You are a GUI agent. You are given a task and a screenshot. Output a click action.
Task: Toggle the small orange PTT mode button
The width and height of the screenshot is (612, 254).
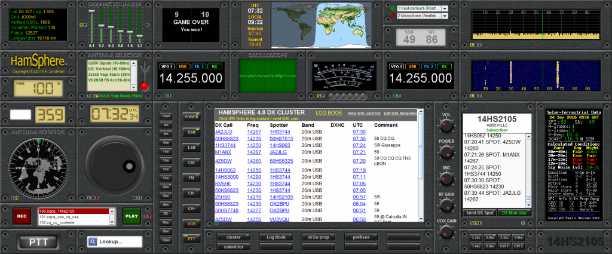tap(192, 239)
